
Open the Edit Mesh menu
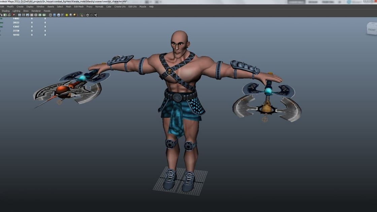click(x=78, y=6)
